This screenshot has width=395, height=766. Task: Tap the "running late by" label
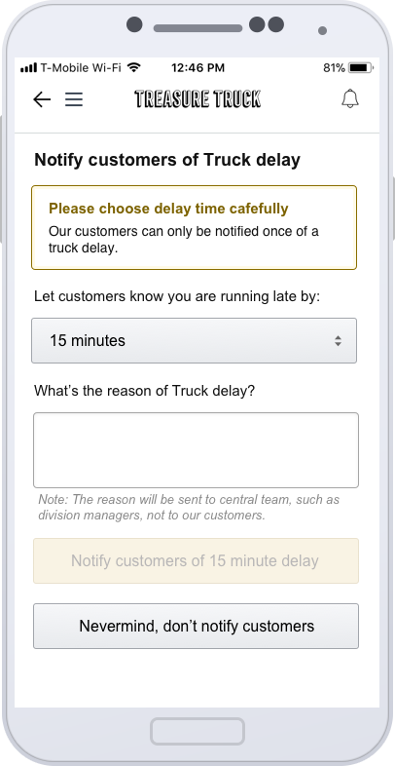[x=177, y=296]
